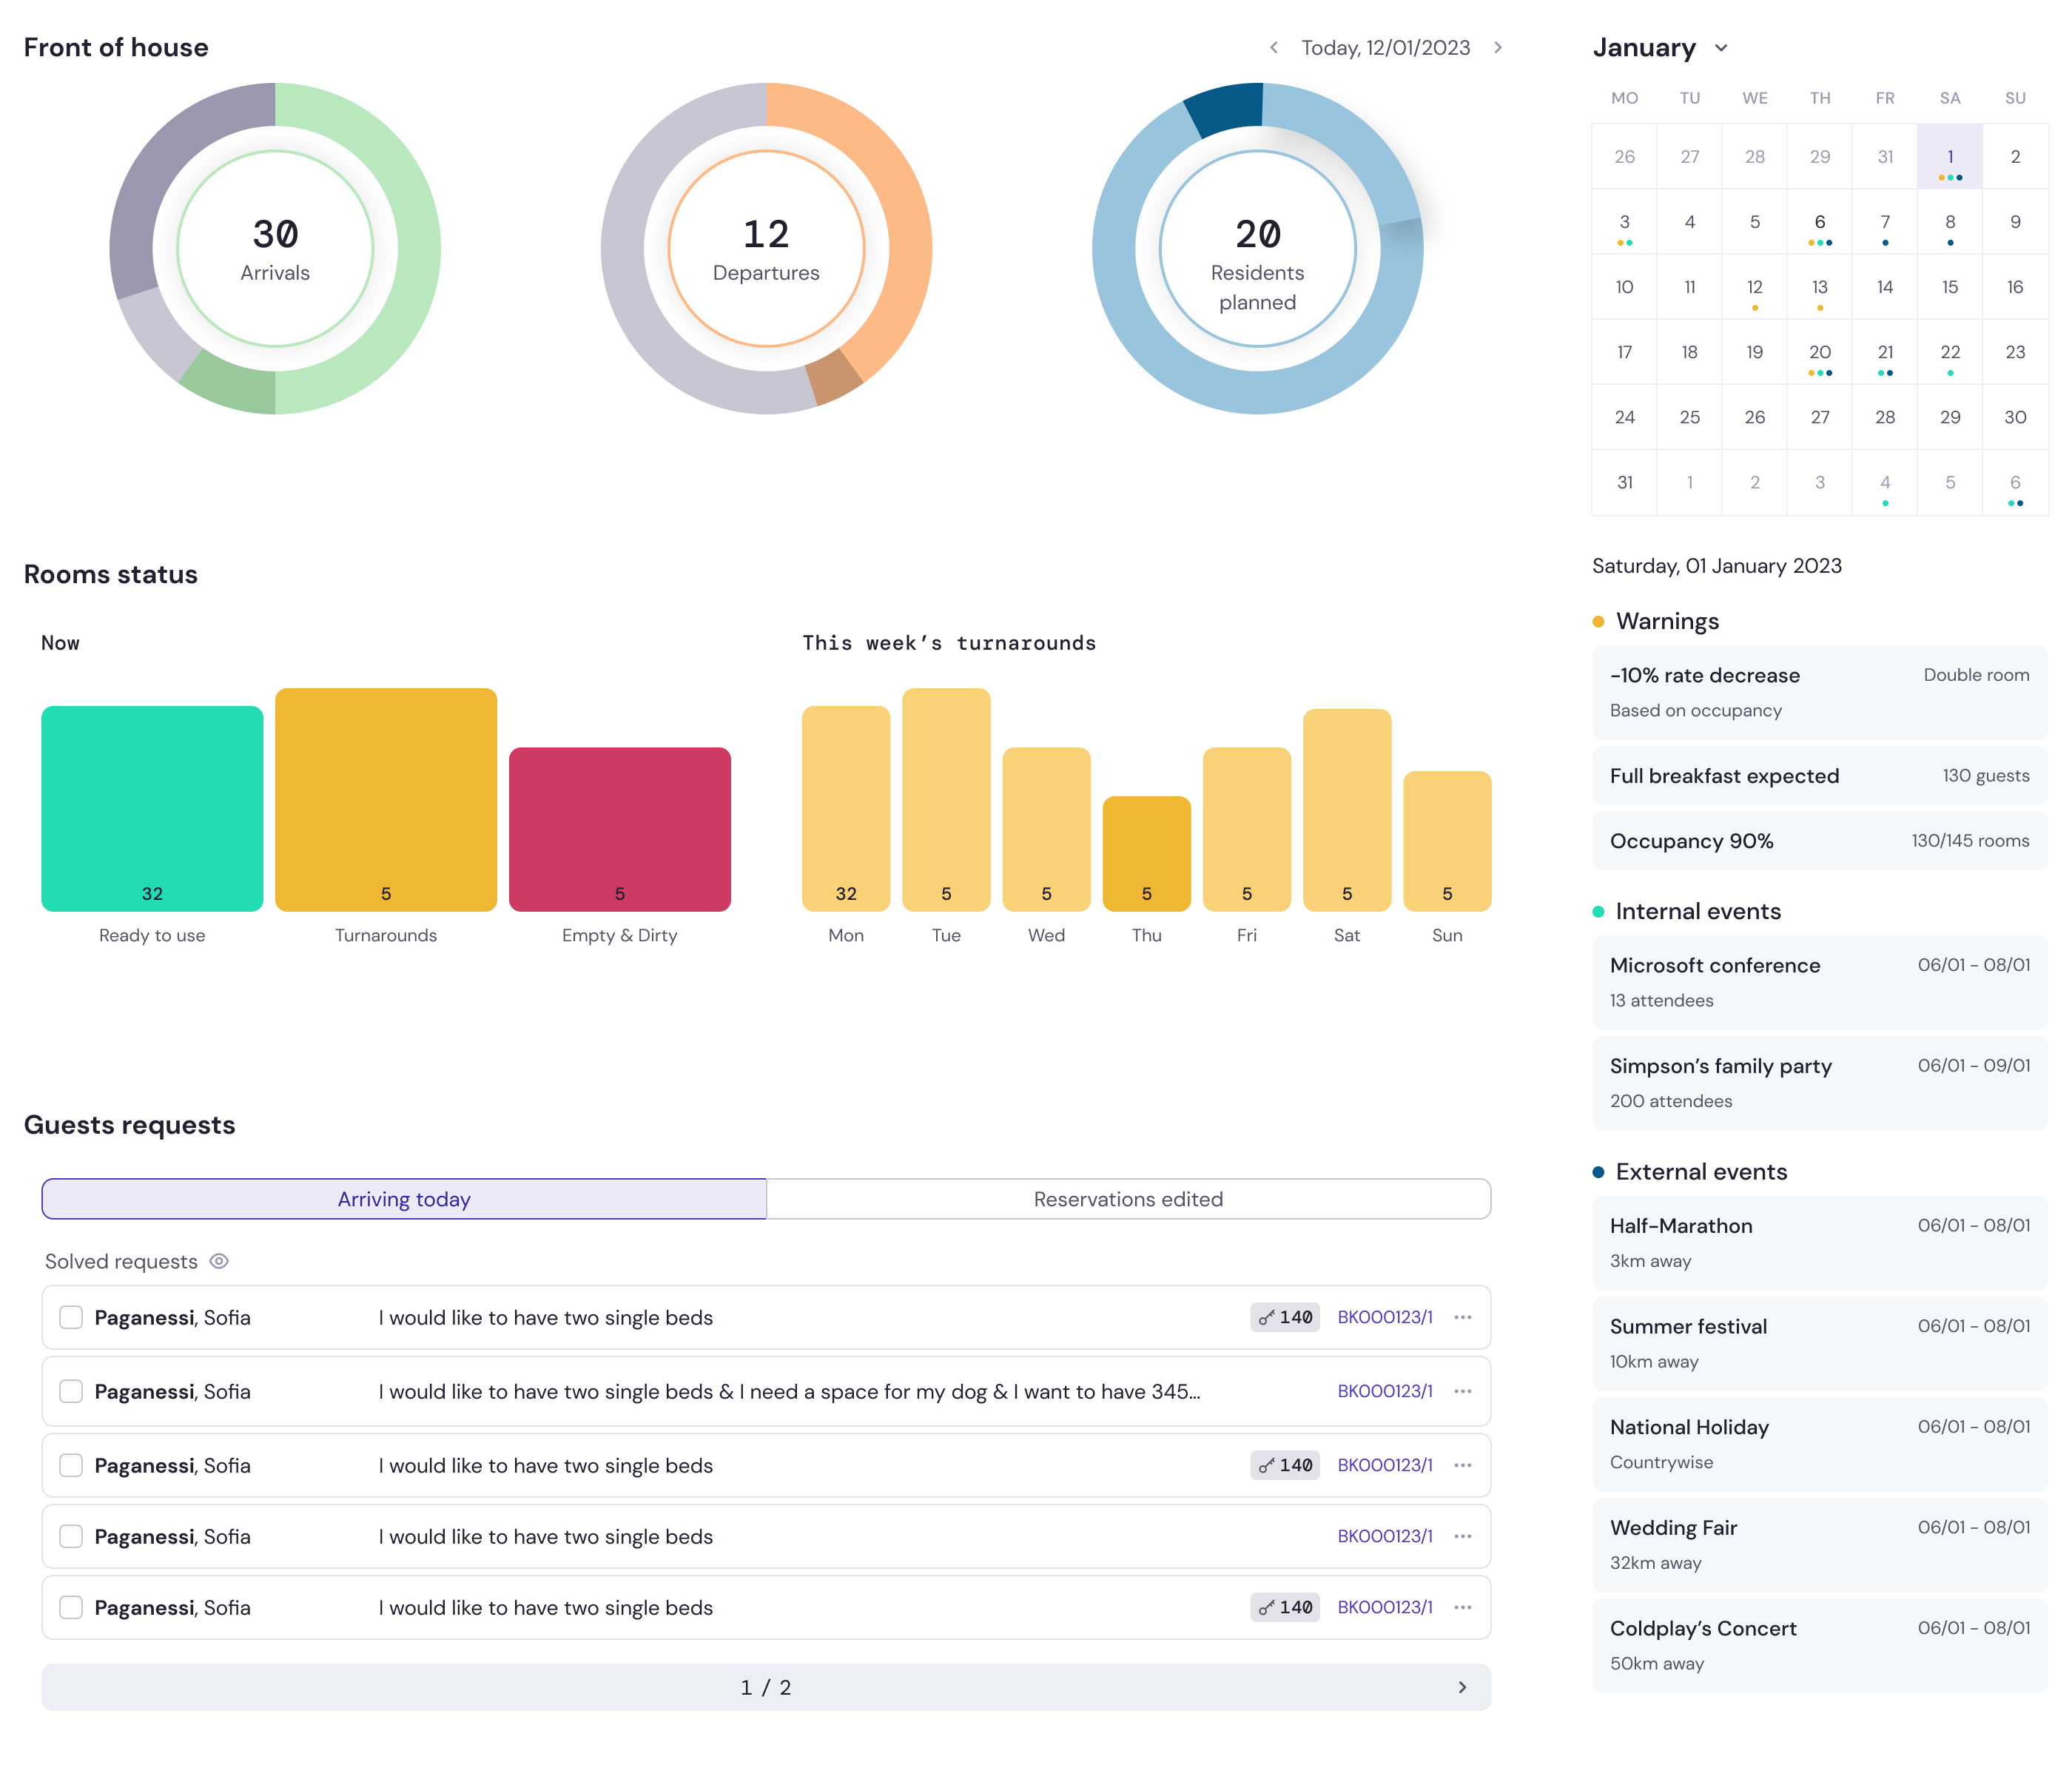This screenshot has height=1782, width=2072.
Task: Open the Occupancy 90% warning card
Action: click(1819, 840)
